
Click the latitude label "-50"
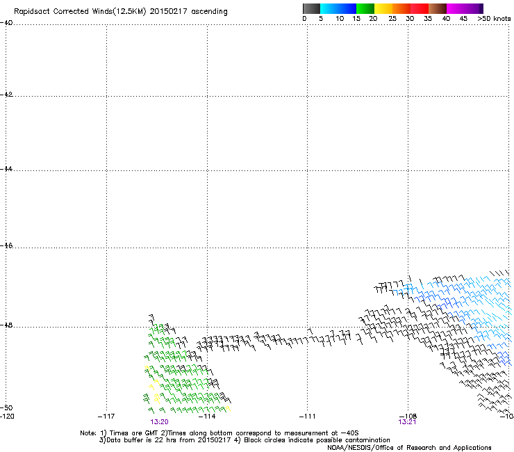pyautogui.click(x=6, y=408)
